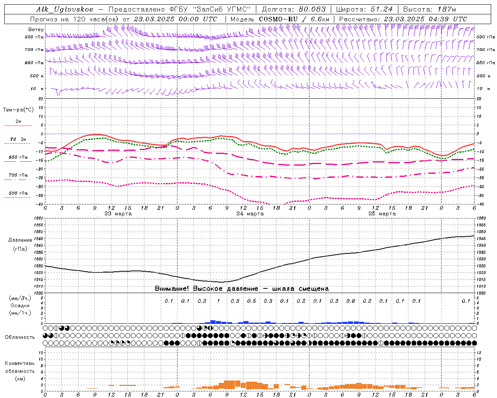Click the 'Давление' pressure panel label
The height and width of the screenshot is (398, 497).
[x=20, y=240]
